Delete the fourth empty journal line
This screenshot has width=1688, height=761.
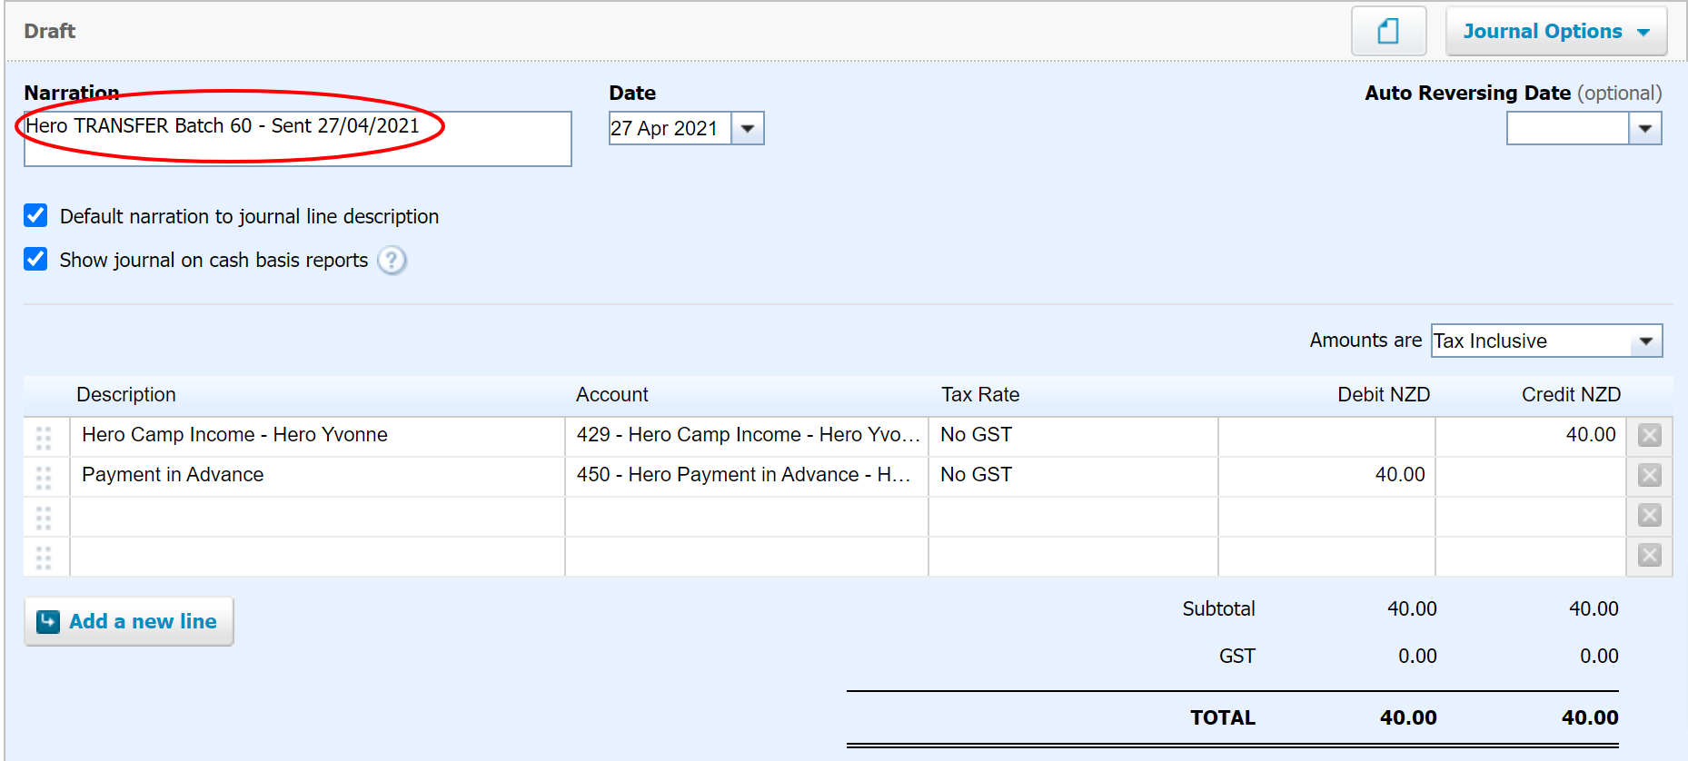(1649, 555)
